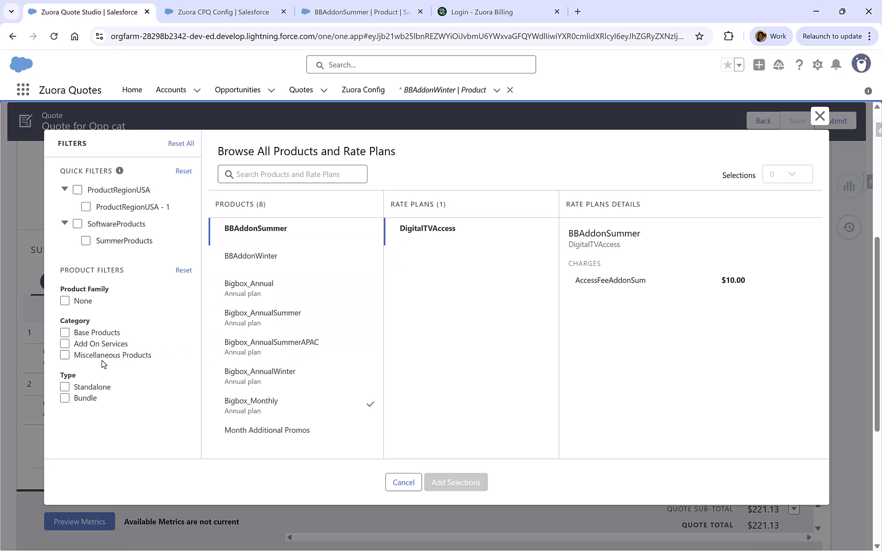Open the user avatar profile icon
This screenshot has height=551, width=882.
pos(861,63)
